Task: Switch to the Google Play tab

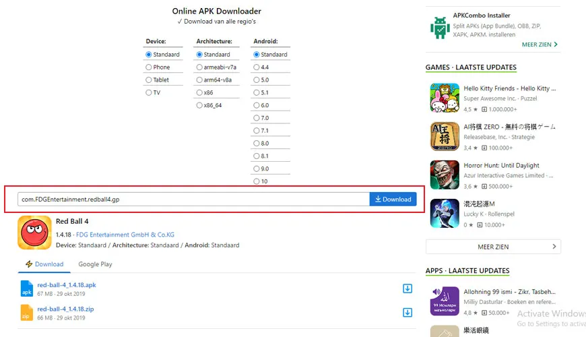Action: (x=95, y=264)
